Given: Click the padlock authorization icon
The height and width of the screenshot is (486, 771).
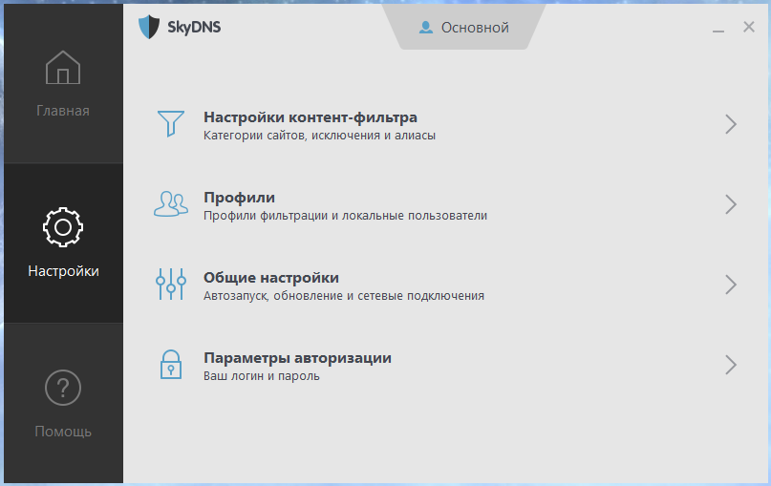Looking at the screenshot, I should click(171, 364).
